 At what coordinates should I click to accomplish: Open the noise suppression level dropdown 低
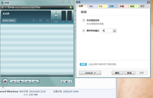tap(109, 31)
